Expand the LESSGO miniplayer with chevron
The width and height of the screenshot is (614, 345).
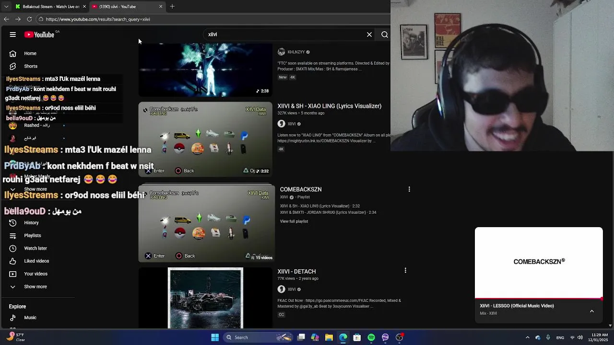click(592, 311)
